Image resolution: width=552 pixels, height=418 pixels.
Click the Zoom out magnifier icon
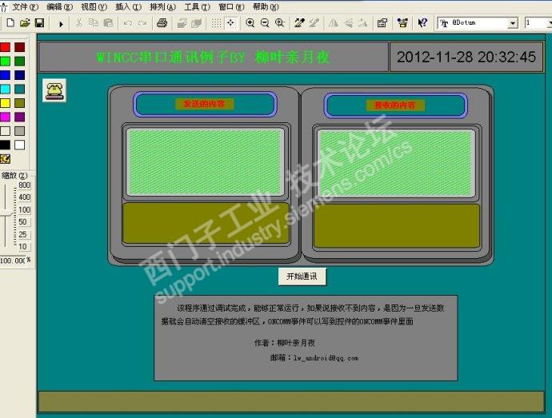[265, 23]
